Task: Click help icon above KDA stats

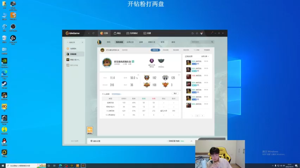Action: point(138,75)
